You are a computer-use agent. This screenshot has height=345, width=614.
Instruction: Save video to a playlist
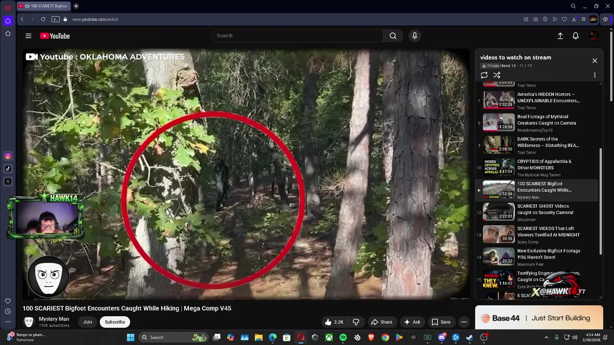point(441,322)
